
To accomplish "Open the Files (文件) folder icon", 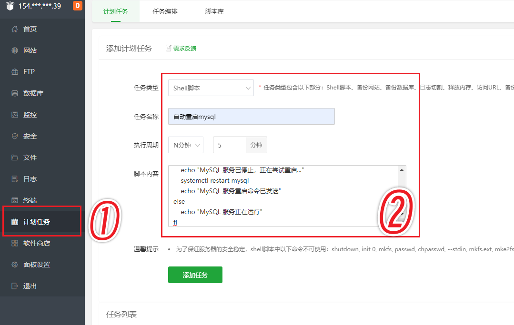I will [15, 158].
